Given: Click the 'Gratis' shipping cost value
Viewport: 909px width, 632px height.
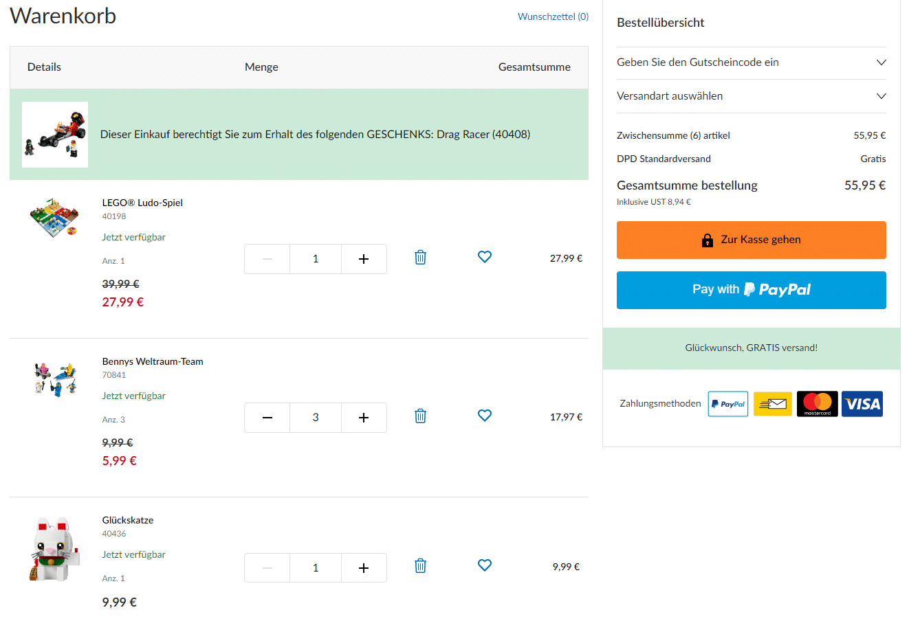Looking at the screenshot, I should pyautogui.click(x=873, y=159).
